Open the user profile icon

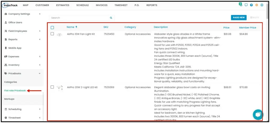point(262,5)
